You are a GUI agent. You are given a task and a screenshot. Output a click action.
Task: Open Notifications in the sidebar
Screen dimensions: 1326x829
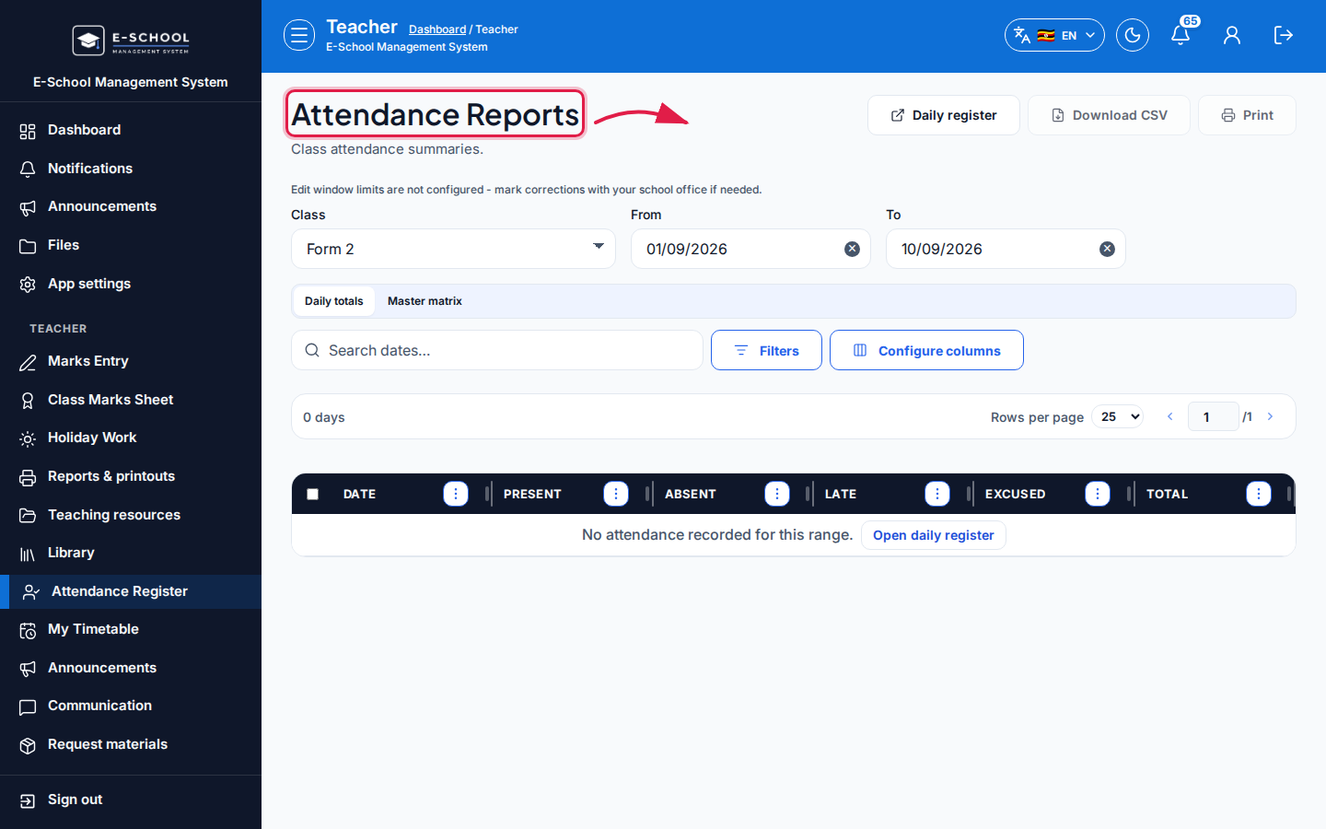point(131,169)
